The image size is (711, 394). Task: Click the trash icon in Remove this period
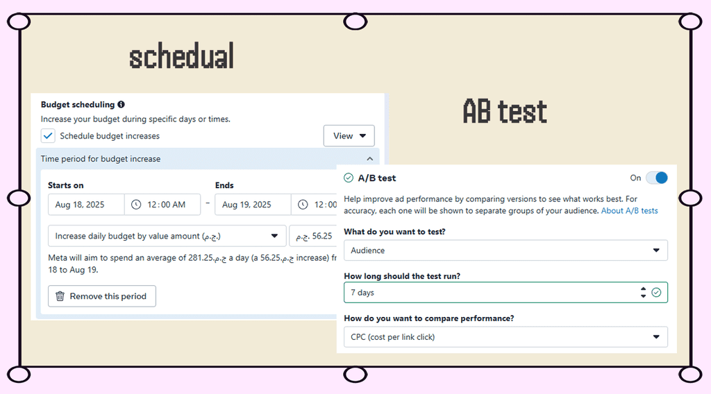[60, 296]
